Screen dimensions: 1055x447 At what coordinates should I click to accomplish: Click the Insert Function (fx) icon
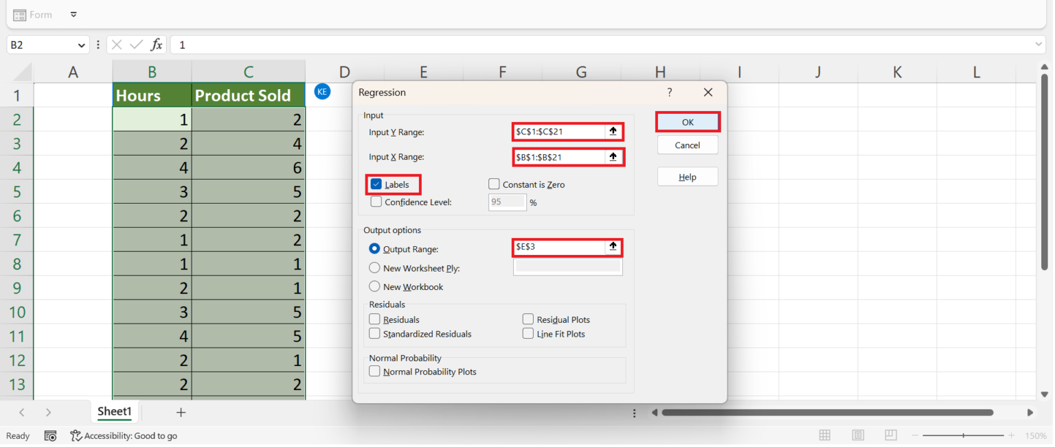click(x=157, y=44)
